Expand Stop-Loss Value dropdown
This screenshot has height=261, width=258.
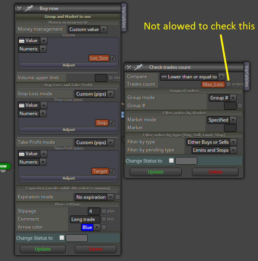pyautogui.click(x=44, y=105)
